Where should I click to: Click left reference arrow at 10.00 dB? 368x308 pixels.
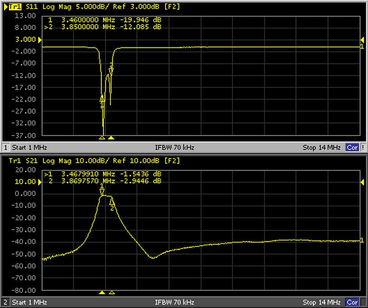(x=40, y=182)
